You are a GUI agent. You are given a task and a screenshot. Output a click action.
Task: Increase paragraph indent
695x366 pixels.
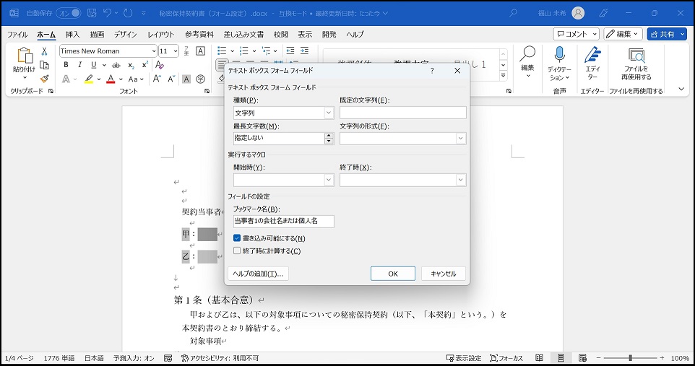pos(304,51)
